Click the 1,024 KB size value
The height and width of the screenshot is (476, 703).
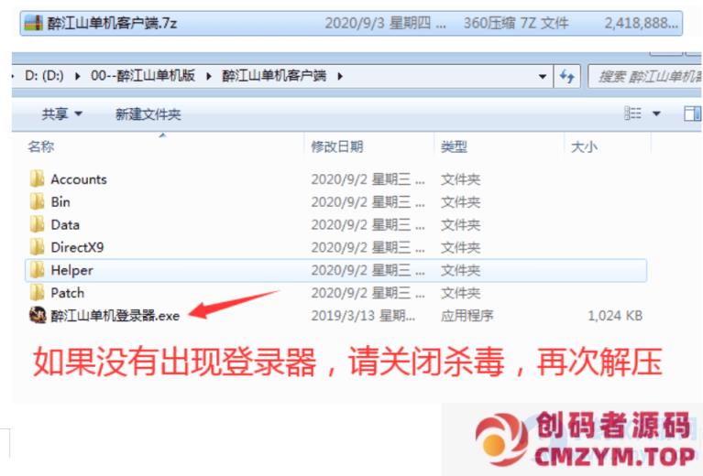click(615, 316)
